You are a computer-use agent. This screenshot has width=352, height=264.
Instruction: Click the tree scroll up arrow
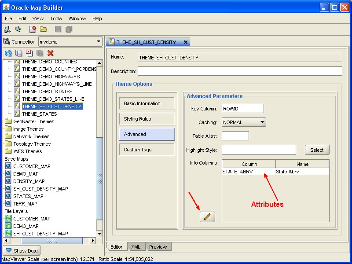tap(99, 63)
